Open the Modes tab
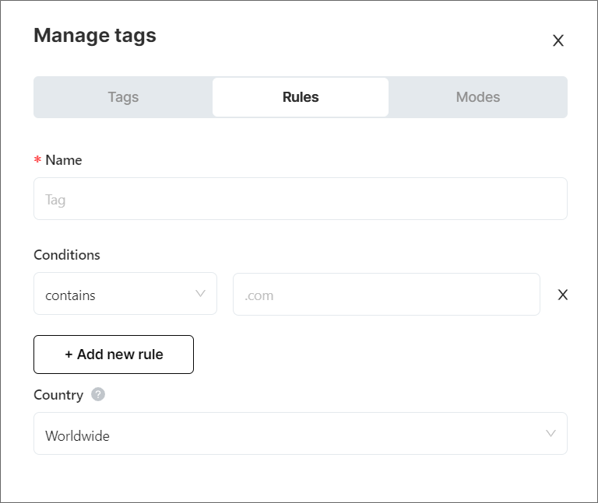Image resolution: width=598 pixels, height=503 pixels. [x=477, y=97]
